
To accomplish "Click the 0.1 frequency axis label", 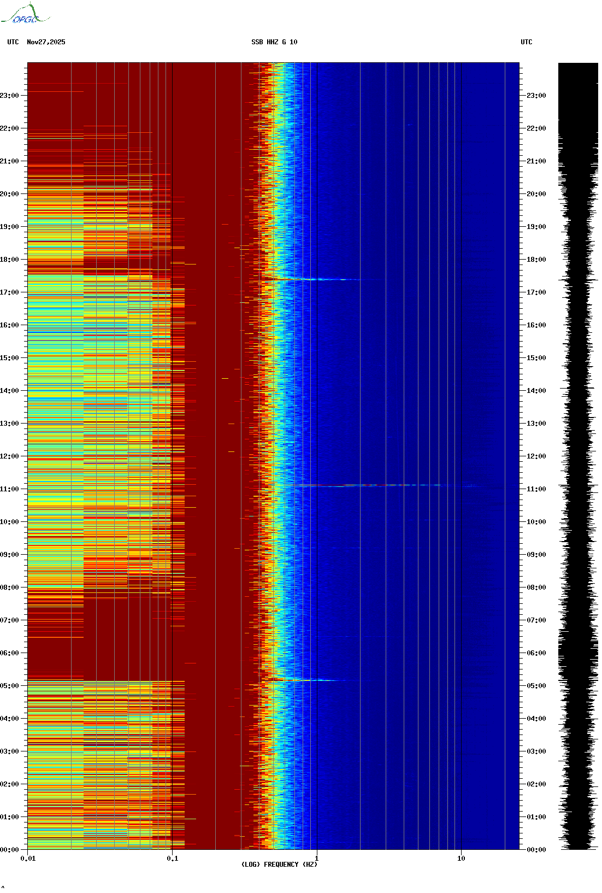I will point(172,859).
